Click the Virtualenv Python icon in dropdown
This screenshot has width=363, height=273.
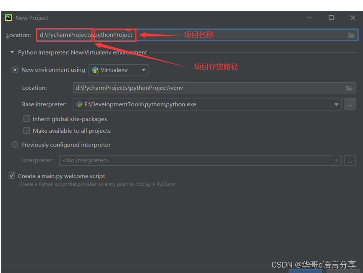click(x=95, y=70)
